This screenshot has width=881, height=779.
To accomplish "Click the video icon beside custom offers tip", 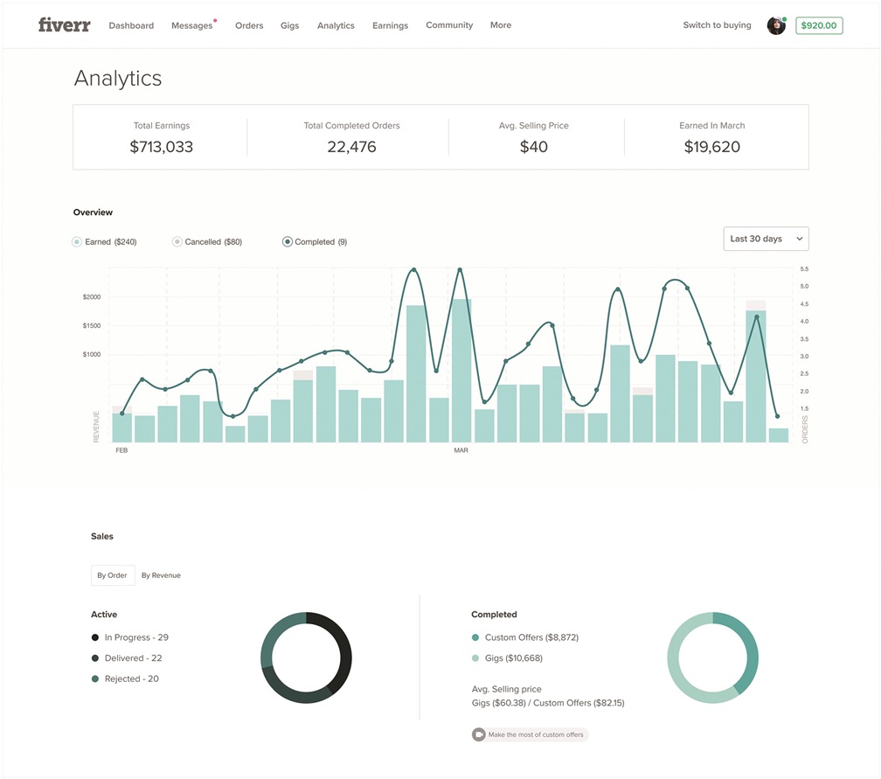I will pos(479,734).
